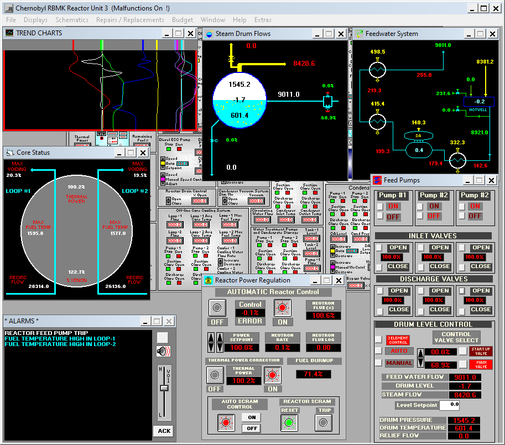Image resolution: width=505 pixels, height=445 pixels.
Task: Click the green Reactor Scram RESET lamp button
Action: (289, 422)
